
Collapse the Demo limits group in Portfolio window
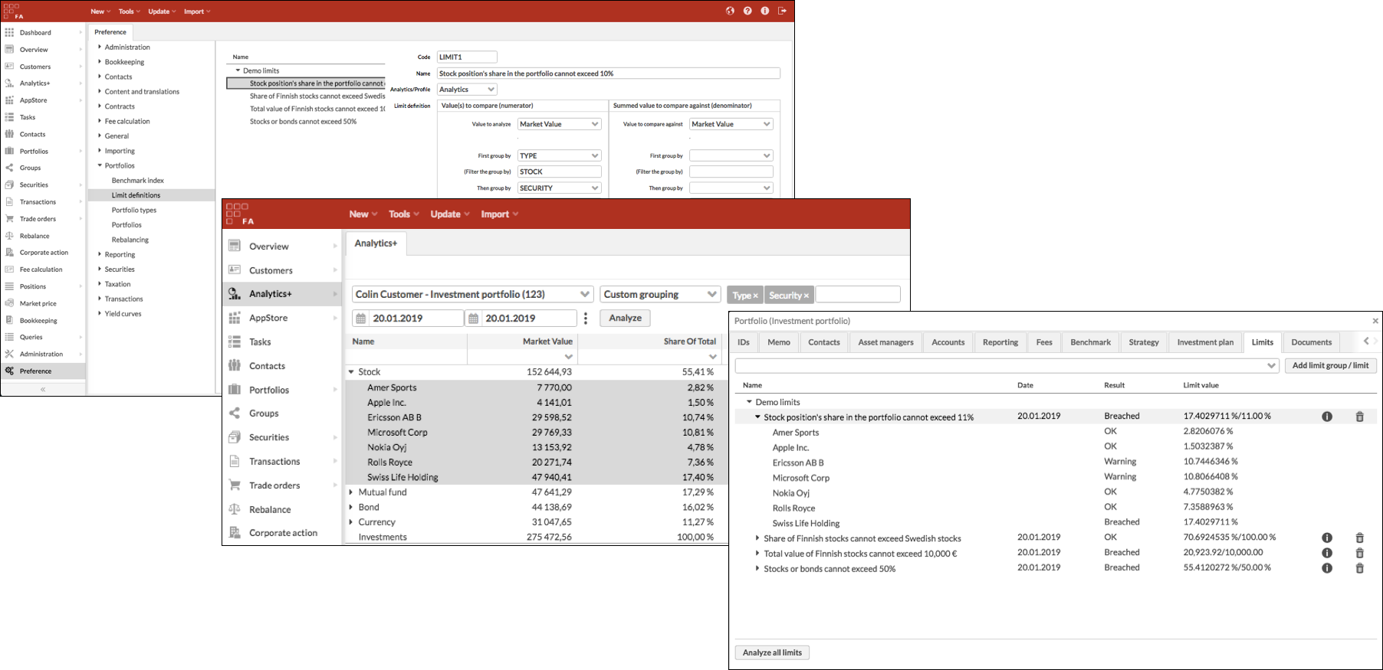click(x=749, y=402)
